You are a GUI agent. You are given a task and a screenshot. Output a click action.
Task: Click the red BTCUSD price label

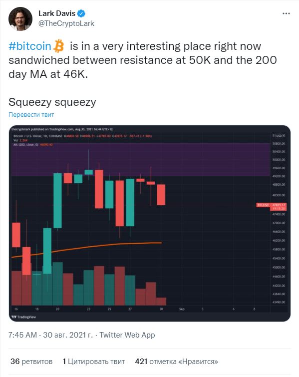point(272,207)
